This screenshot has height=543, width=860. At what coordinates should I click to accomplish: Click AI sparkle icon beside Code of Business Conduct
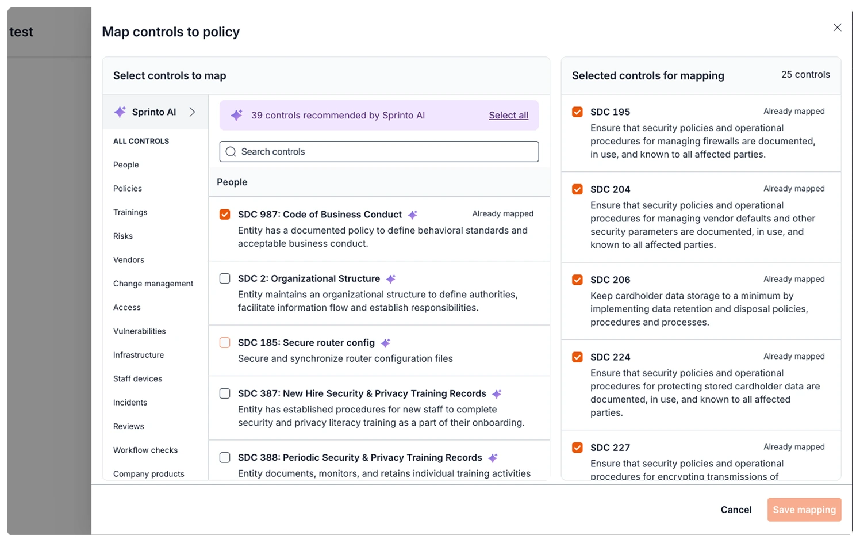pos(413,215)
